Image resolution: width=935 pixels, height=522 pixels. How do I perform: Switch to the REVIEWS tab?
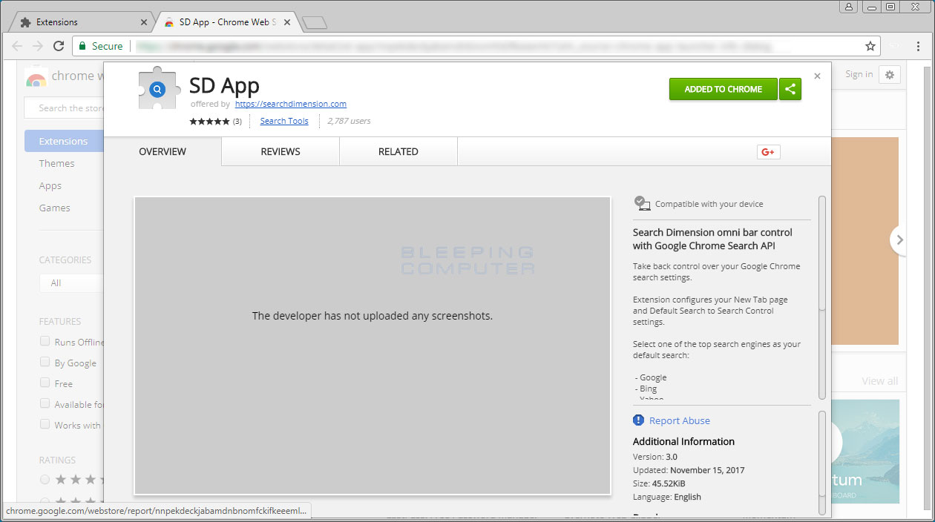coord(280,152)
